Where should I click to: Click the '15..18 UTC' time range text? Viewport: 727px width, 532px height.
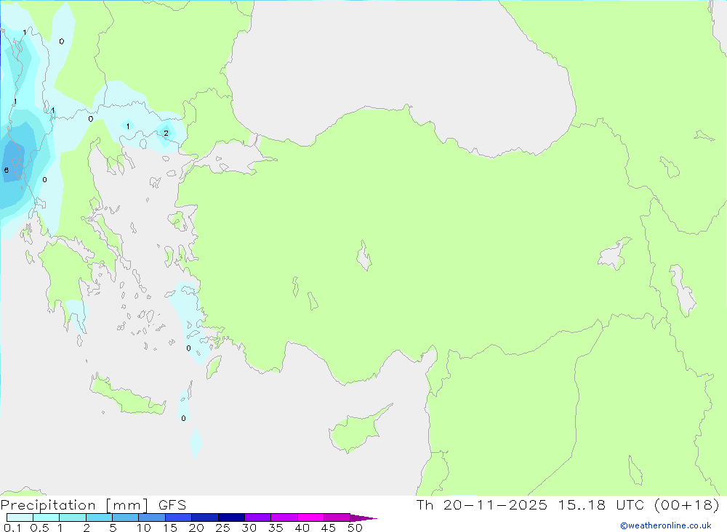[601, 504]
